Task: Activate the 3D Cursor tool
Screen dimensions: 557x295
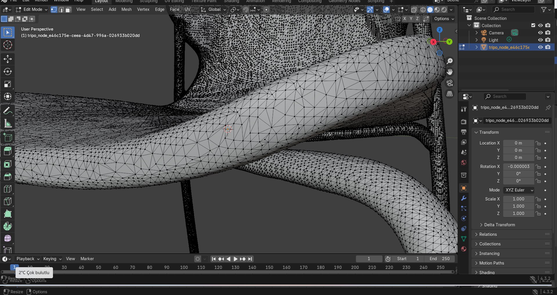Action: [x=8, y=45]
